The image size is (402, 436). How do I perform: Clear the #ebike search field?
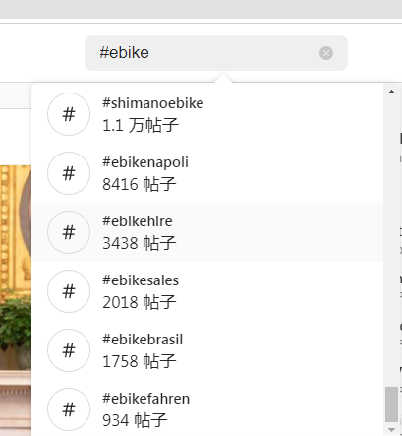pos(326,53)
